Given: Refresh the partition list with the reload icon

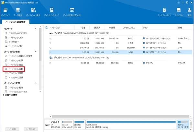Looking at the screenshot, I should (x=47, y=28).
